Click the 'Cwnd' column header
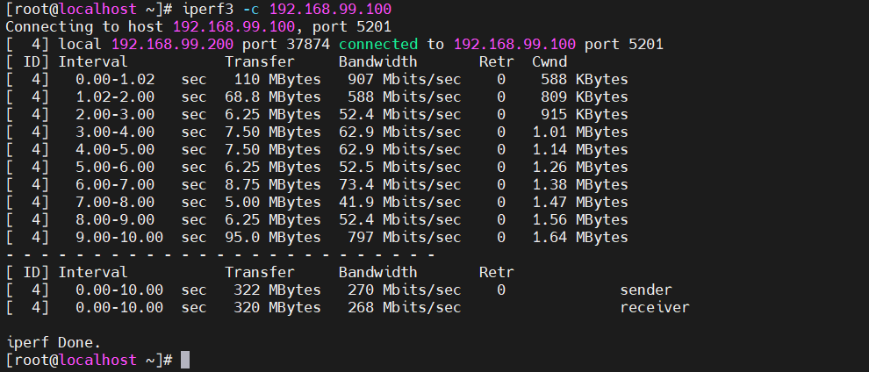 [x=549, y=61]
